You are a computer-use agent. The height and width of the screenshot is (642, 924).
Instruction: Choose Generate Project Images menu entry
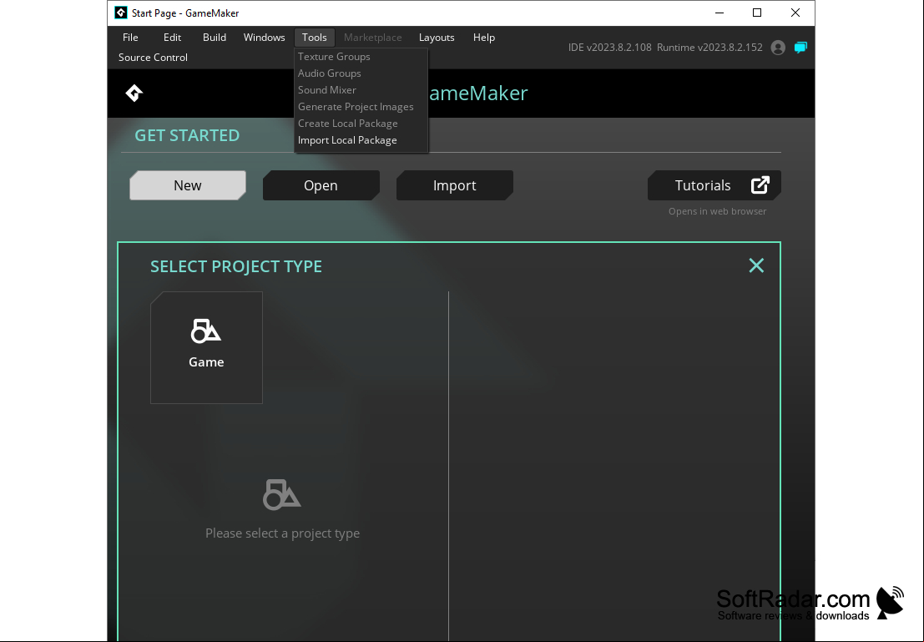coord(361,107)
